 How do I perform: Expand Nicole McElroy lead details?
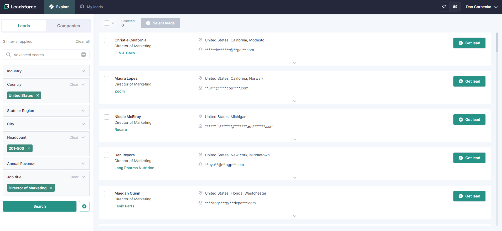[295, 139]
